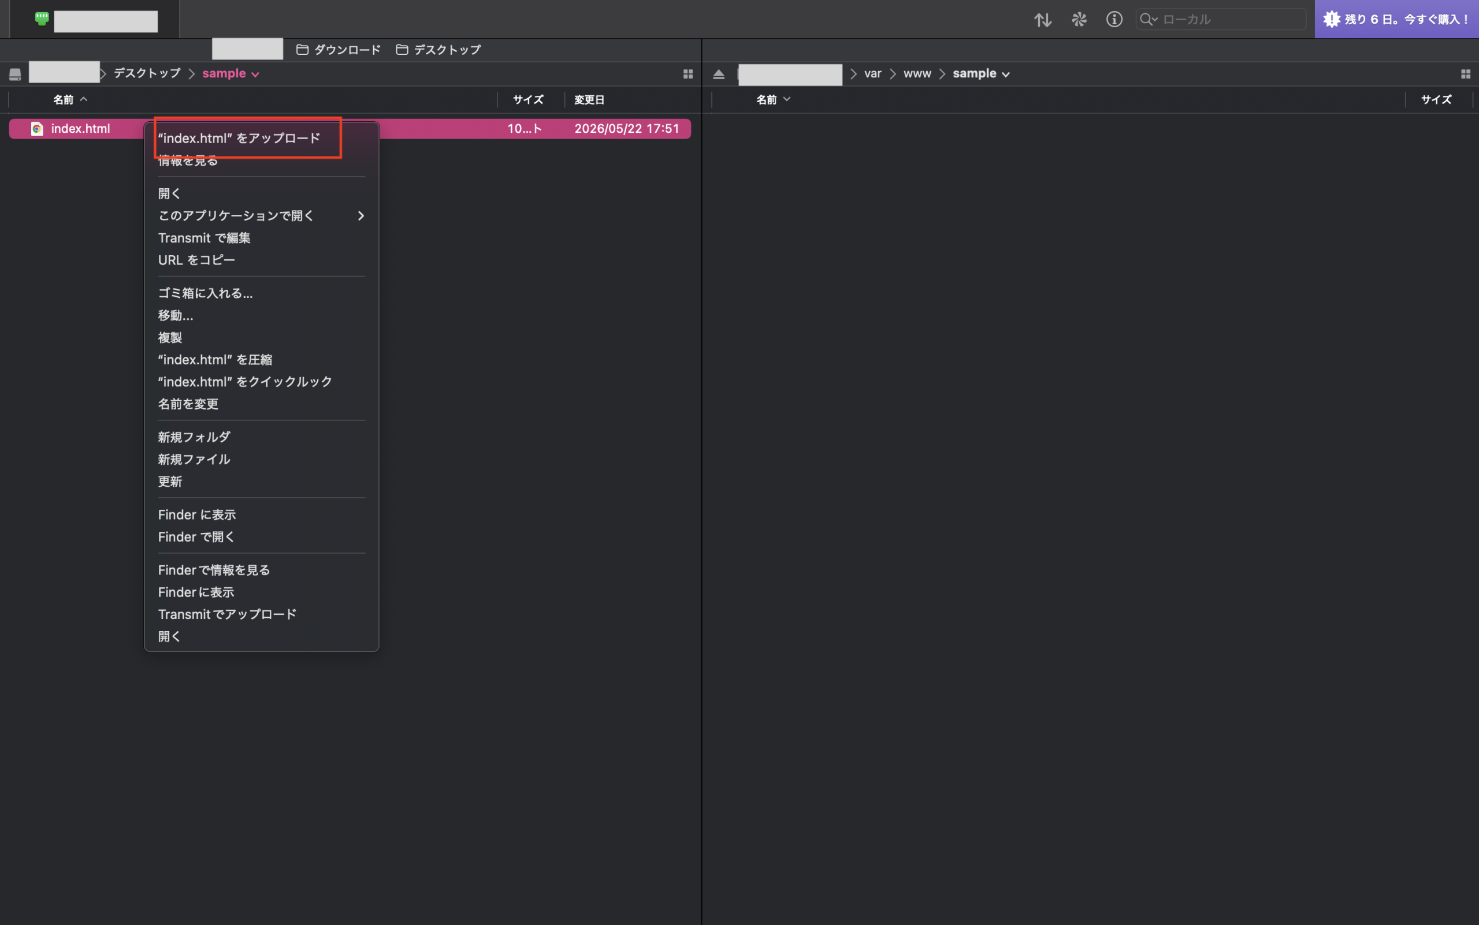Image resolution: width=1479 pixels, height=925 pixels.
Task: Click the ダウンロード favorites shortcut
Action: point(339,50)
